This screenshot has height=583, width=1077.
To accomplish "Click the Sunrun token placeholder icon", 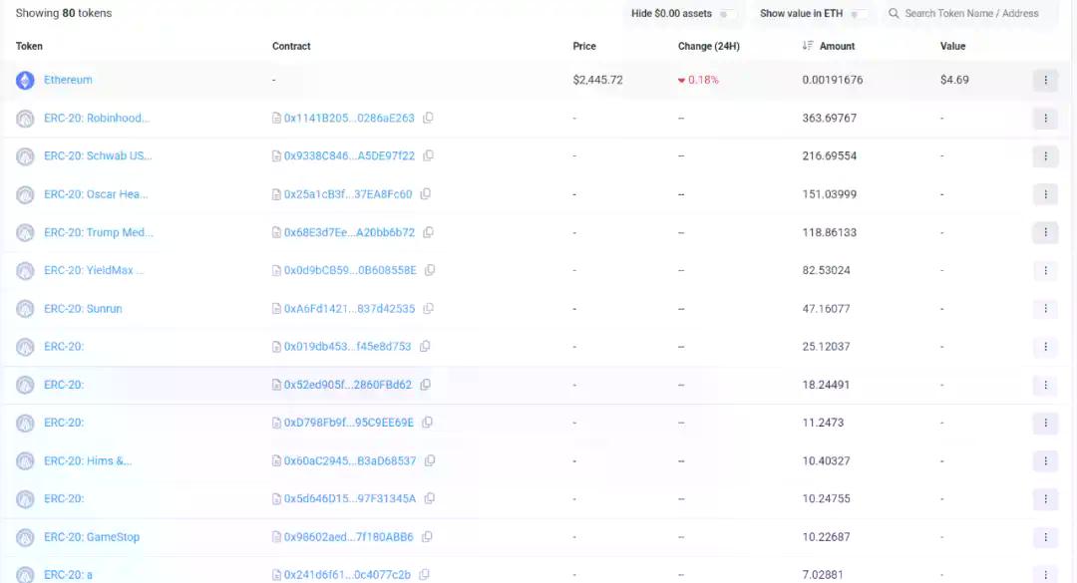I will pyautogui.click(x=25, y=309).
